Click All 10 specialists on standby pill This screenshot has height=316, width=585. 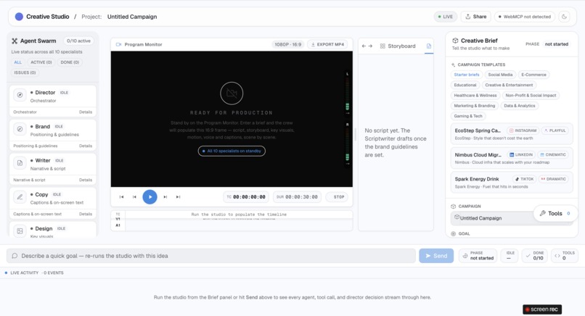coord(232,151)
